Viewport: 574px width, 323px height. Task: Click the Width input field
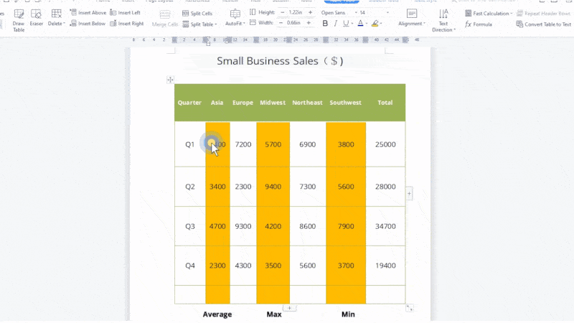click(294, 23)
